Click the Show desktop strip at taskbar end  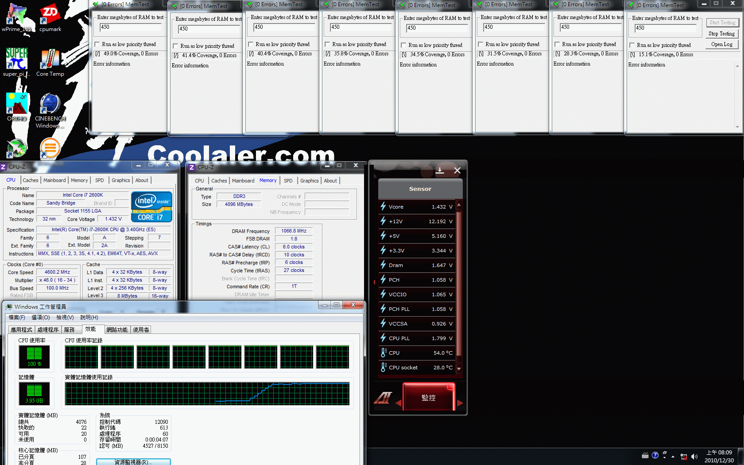coord(741,457)
